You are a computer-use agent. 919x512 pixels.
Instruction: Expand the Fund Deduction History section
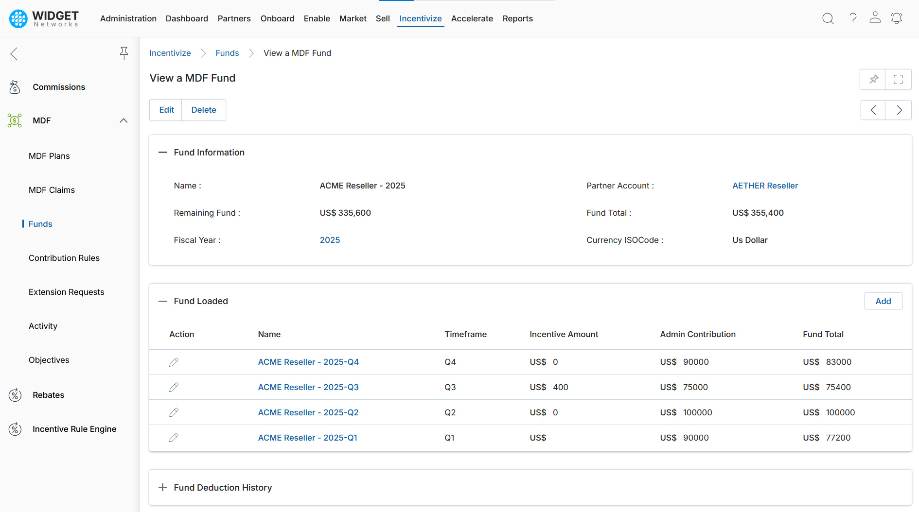click(162, 487)
